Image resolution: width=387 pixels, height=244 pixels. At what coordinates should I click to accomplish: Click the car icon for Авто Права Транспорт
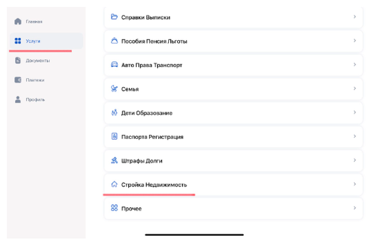click(114, 65)
